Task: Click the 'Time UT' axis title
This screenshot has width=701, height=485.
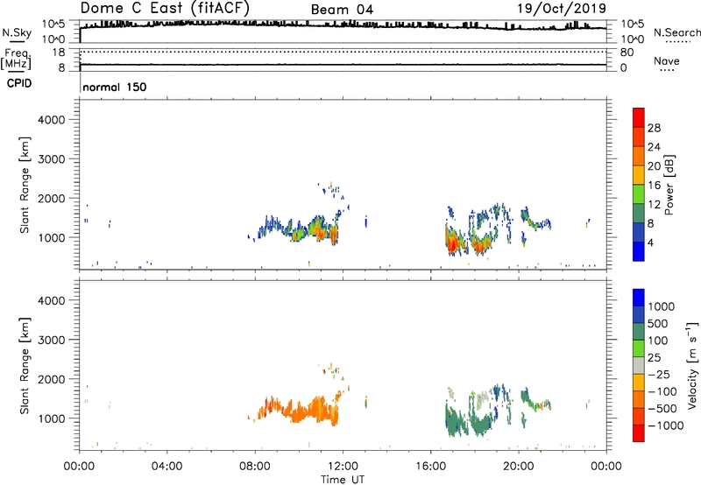Action: 343,480
